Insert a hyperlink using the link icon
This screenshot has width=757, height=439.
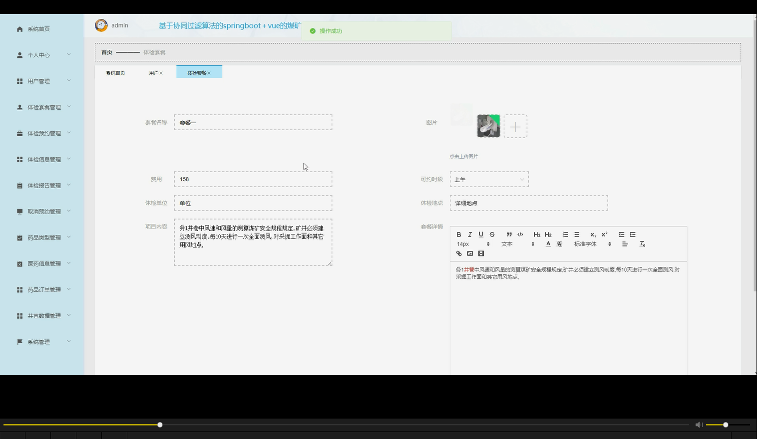click(459, 253)
